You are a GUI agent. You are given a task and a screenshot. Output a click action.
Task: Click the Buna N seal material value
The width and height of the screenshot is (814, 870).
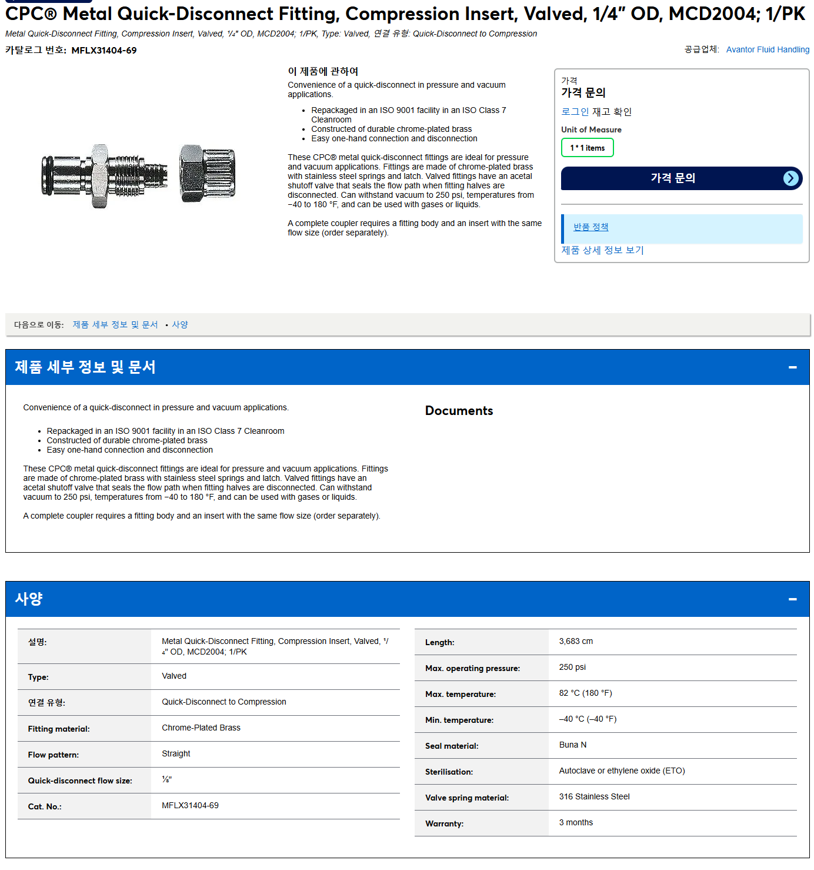click(573, 745)
